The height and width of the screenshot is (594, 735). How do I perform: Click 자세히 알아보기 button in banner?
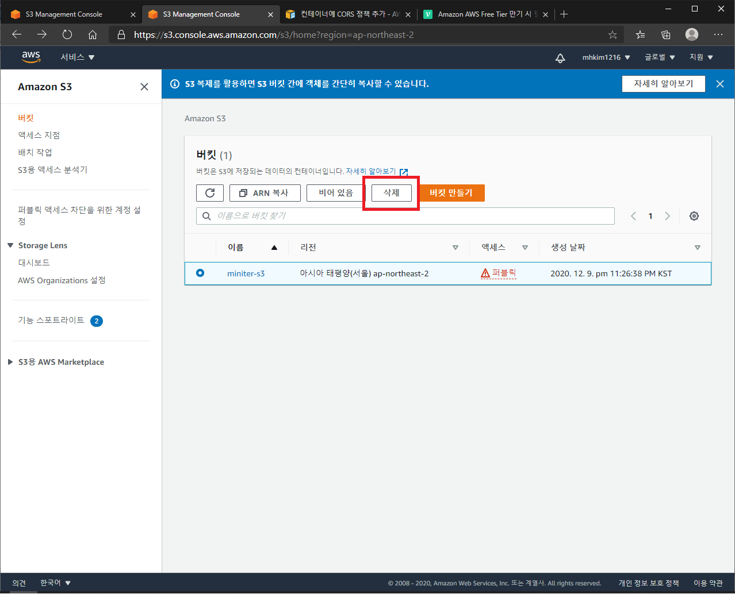(664, 84)
